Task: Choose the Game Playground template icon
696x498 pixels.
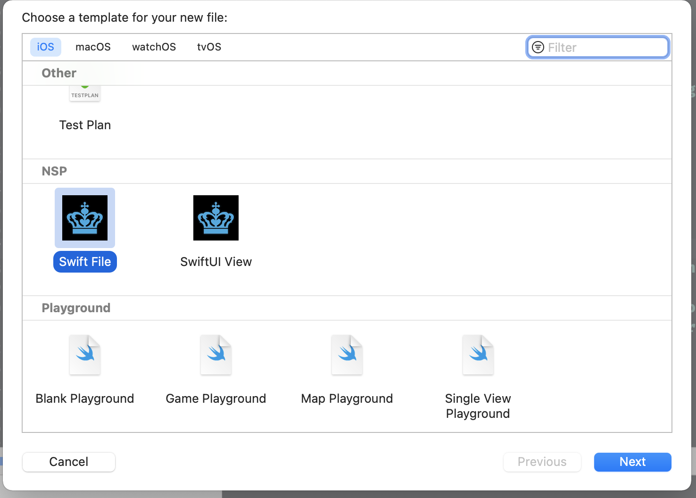Action: [x=216, y=355]
